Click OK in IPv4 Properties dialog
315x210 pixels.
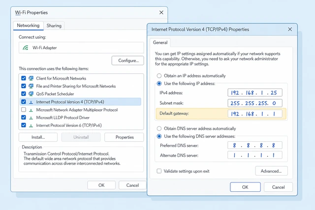tap(245, 187)
